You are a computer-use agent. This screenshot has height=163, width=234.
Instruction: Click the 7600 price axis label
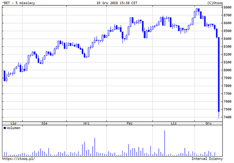(227, 101)
